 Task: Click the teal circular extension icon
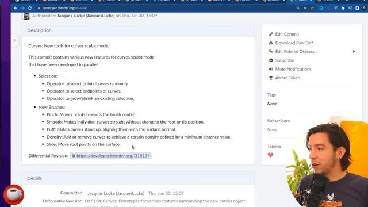click(321, 8)
